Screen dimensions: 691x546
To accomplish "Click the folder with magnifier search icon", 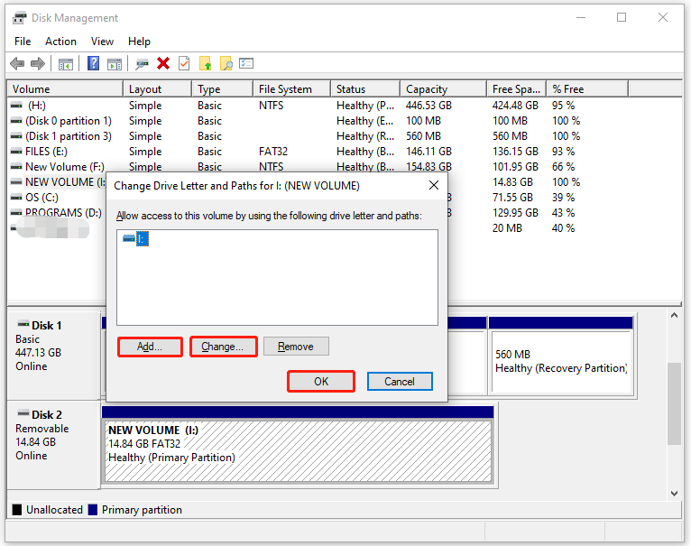I will point(226,63).
